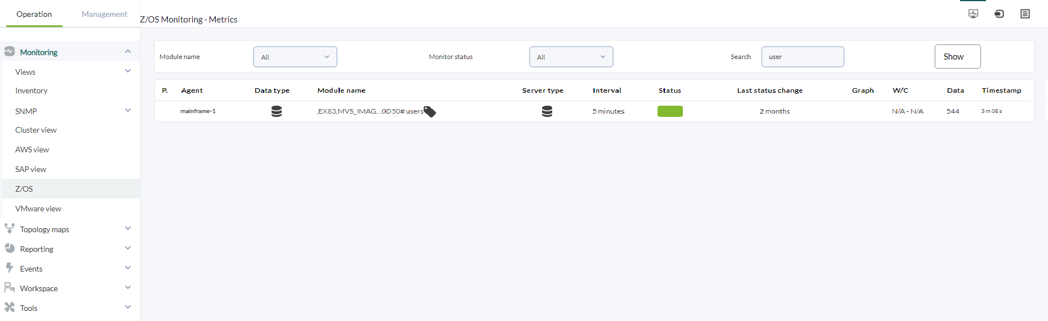Click the Interval column header
Viewport: 1048px width, 321px height.
click(607, 91)
